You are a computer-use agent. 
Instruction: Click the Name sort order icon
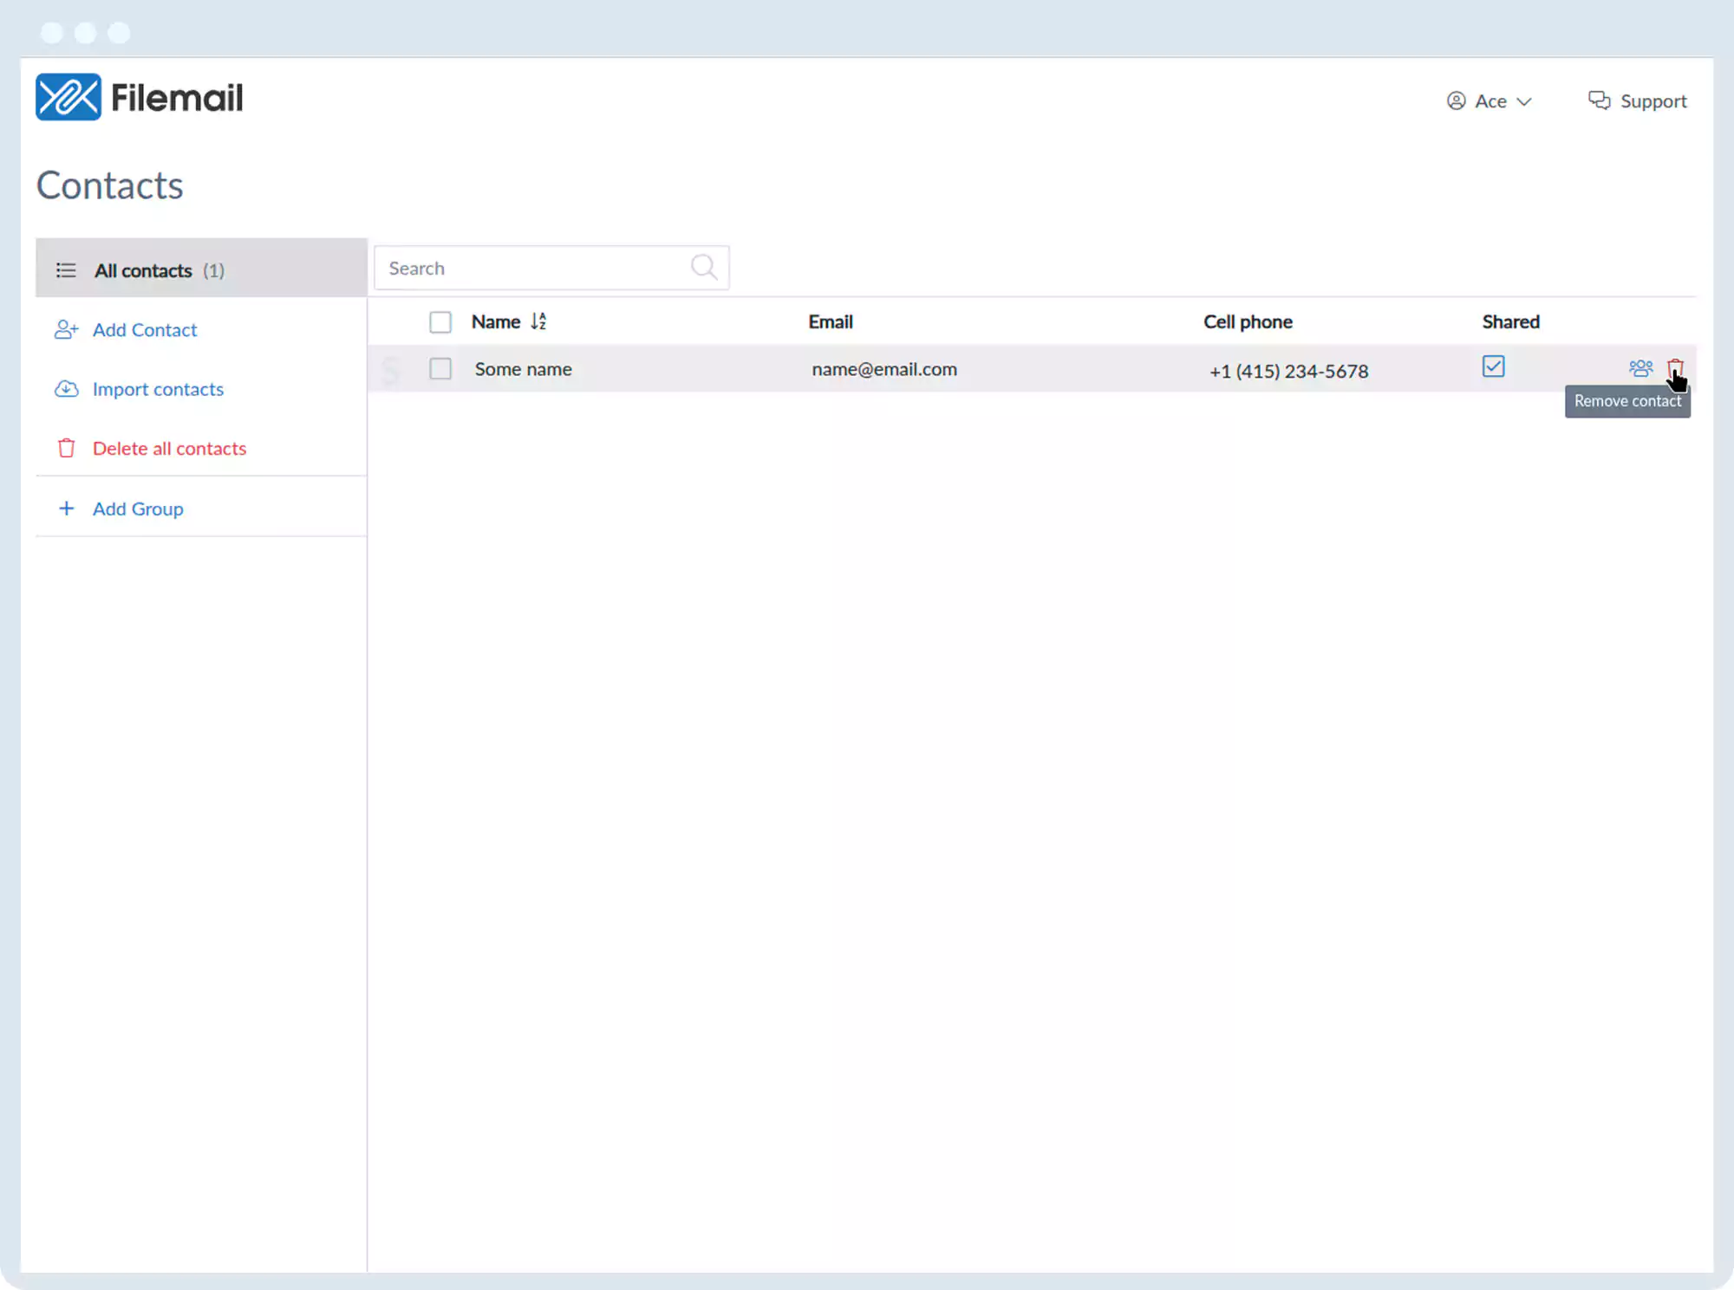click(x=538, y=321)
